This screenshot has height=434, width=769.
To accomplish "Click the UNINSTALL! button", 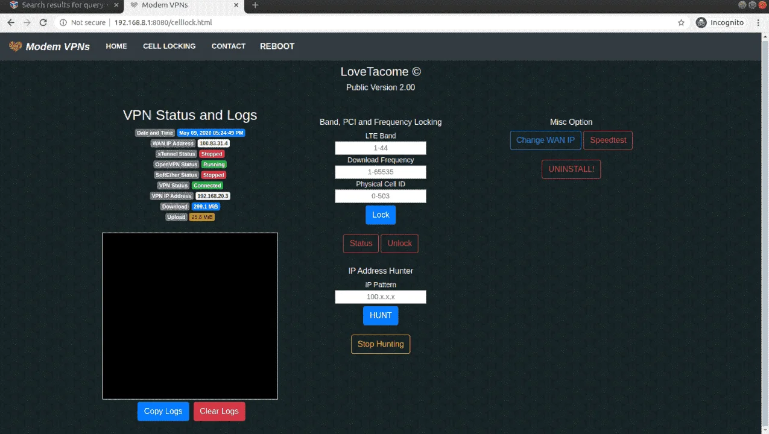I will click(x=571, y=169).
